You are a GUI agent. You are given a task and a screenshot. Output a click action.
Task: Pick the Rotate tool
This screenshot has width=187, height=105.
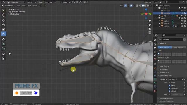[x=4, y=25]
